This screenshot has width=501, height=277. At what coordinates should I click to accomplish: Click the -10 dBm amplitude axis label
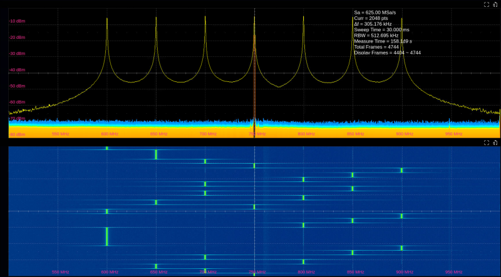pyautogui.click(x=17, y=21)
